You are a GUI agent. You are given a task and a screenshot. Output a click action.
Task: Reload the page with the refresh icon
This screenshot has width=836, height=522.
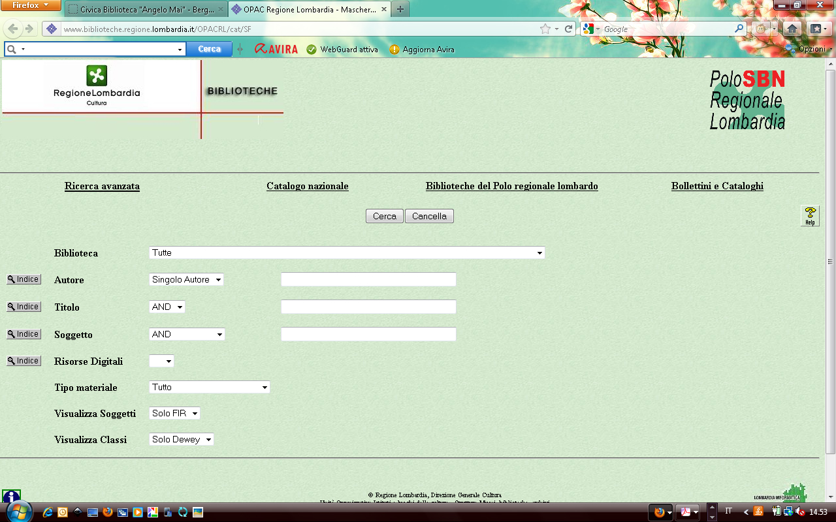569,29
